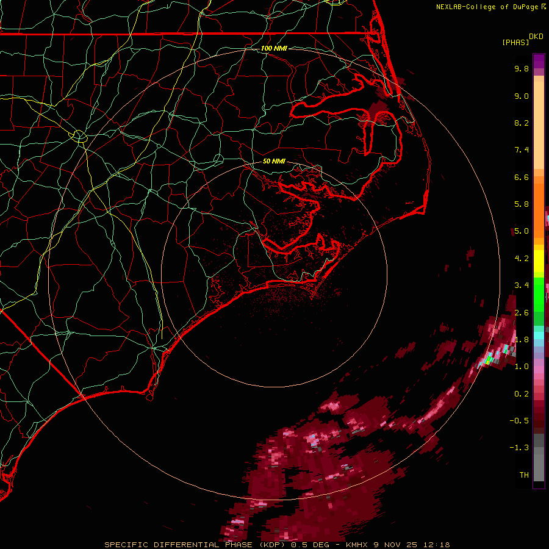Viewport: 549px width, 549px height.
Task: Click the 50 NMI range ring label
Action: tap(274, 162)
